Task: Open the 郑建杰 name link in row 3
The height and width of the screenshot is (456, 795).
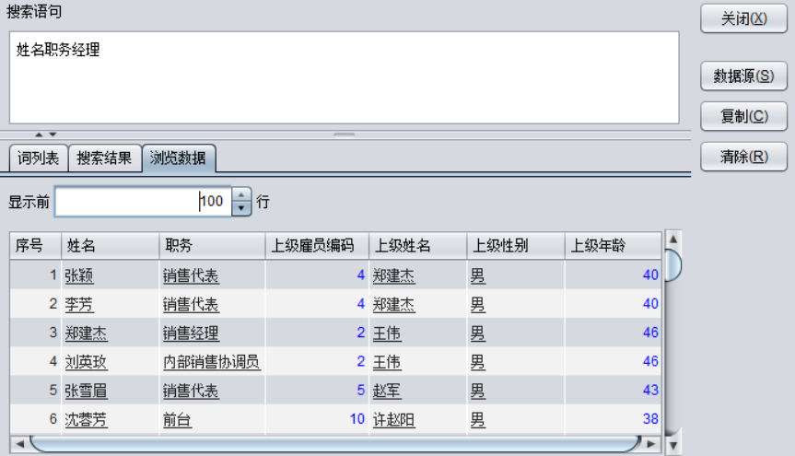Action: [x=86, y=333]
